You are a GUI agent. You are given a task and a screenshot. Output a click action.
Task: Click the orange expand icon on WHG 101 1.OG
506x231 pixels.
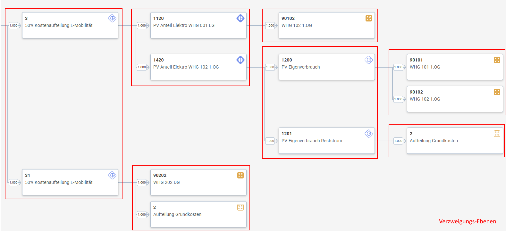click(497, 60)
